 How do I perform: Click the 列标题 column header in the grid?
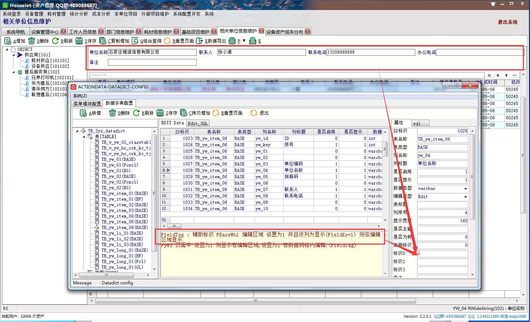tap(299, 132)
